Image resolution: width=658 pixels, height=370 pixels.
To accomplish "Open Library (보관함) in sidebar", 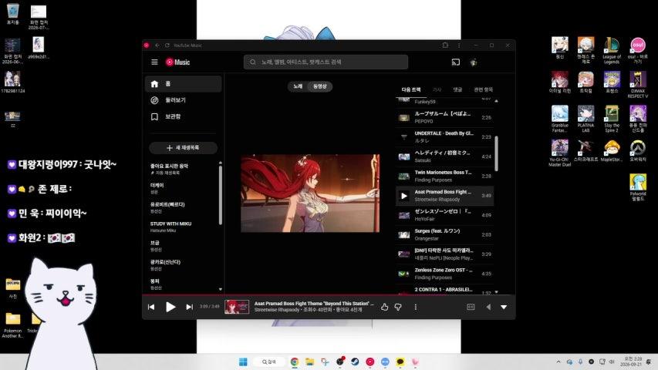I will 184,116.
